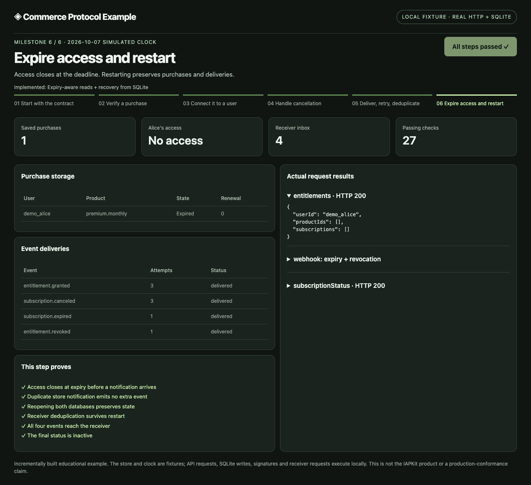Viewport: 531px width, 485px height.
Task: Click the All steps passed button
Action: (480, 46)
